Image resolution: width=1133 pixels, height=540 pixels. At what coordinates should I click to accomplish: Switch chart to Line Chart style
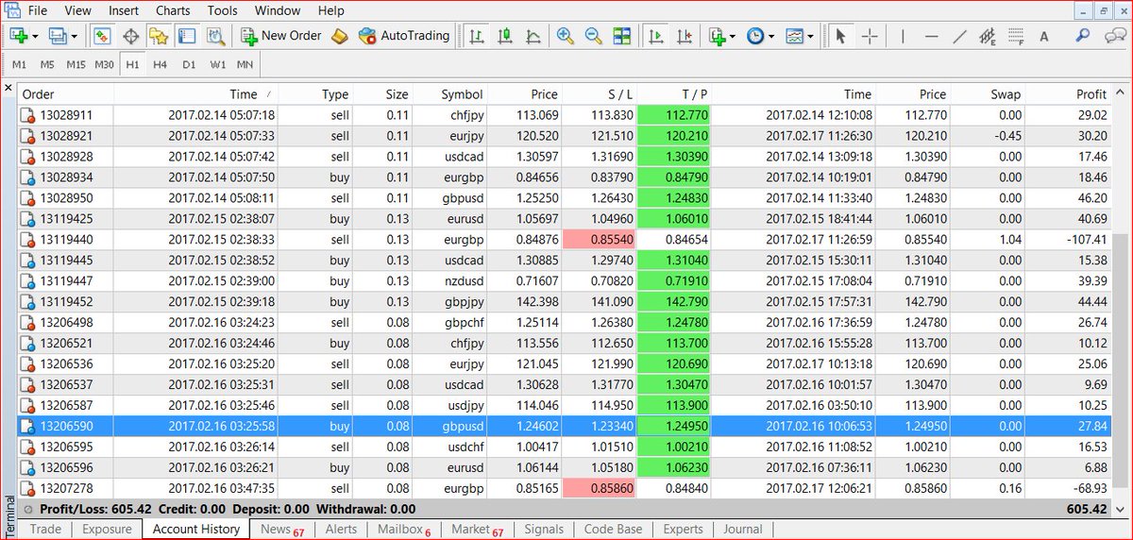(x=533, y=36)
